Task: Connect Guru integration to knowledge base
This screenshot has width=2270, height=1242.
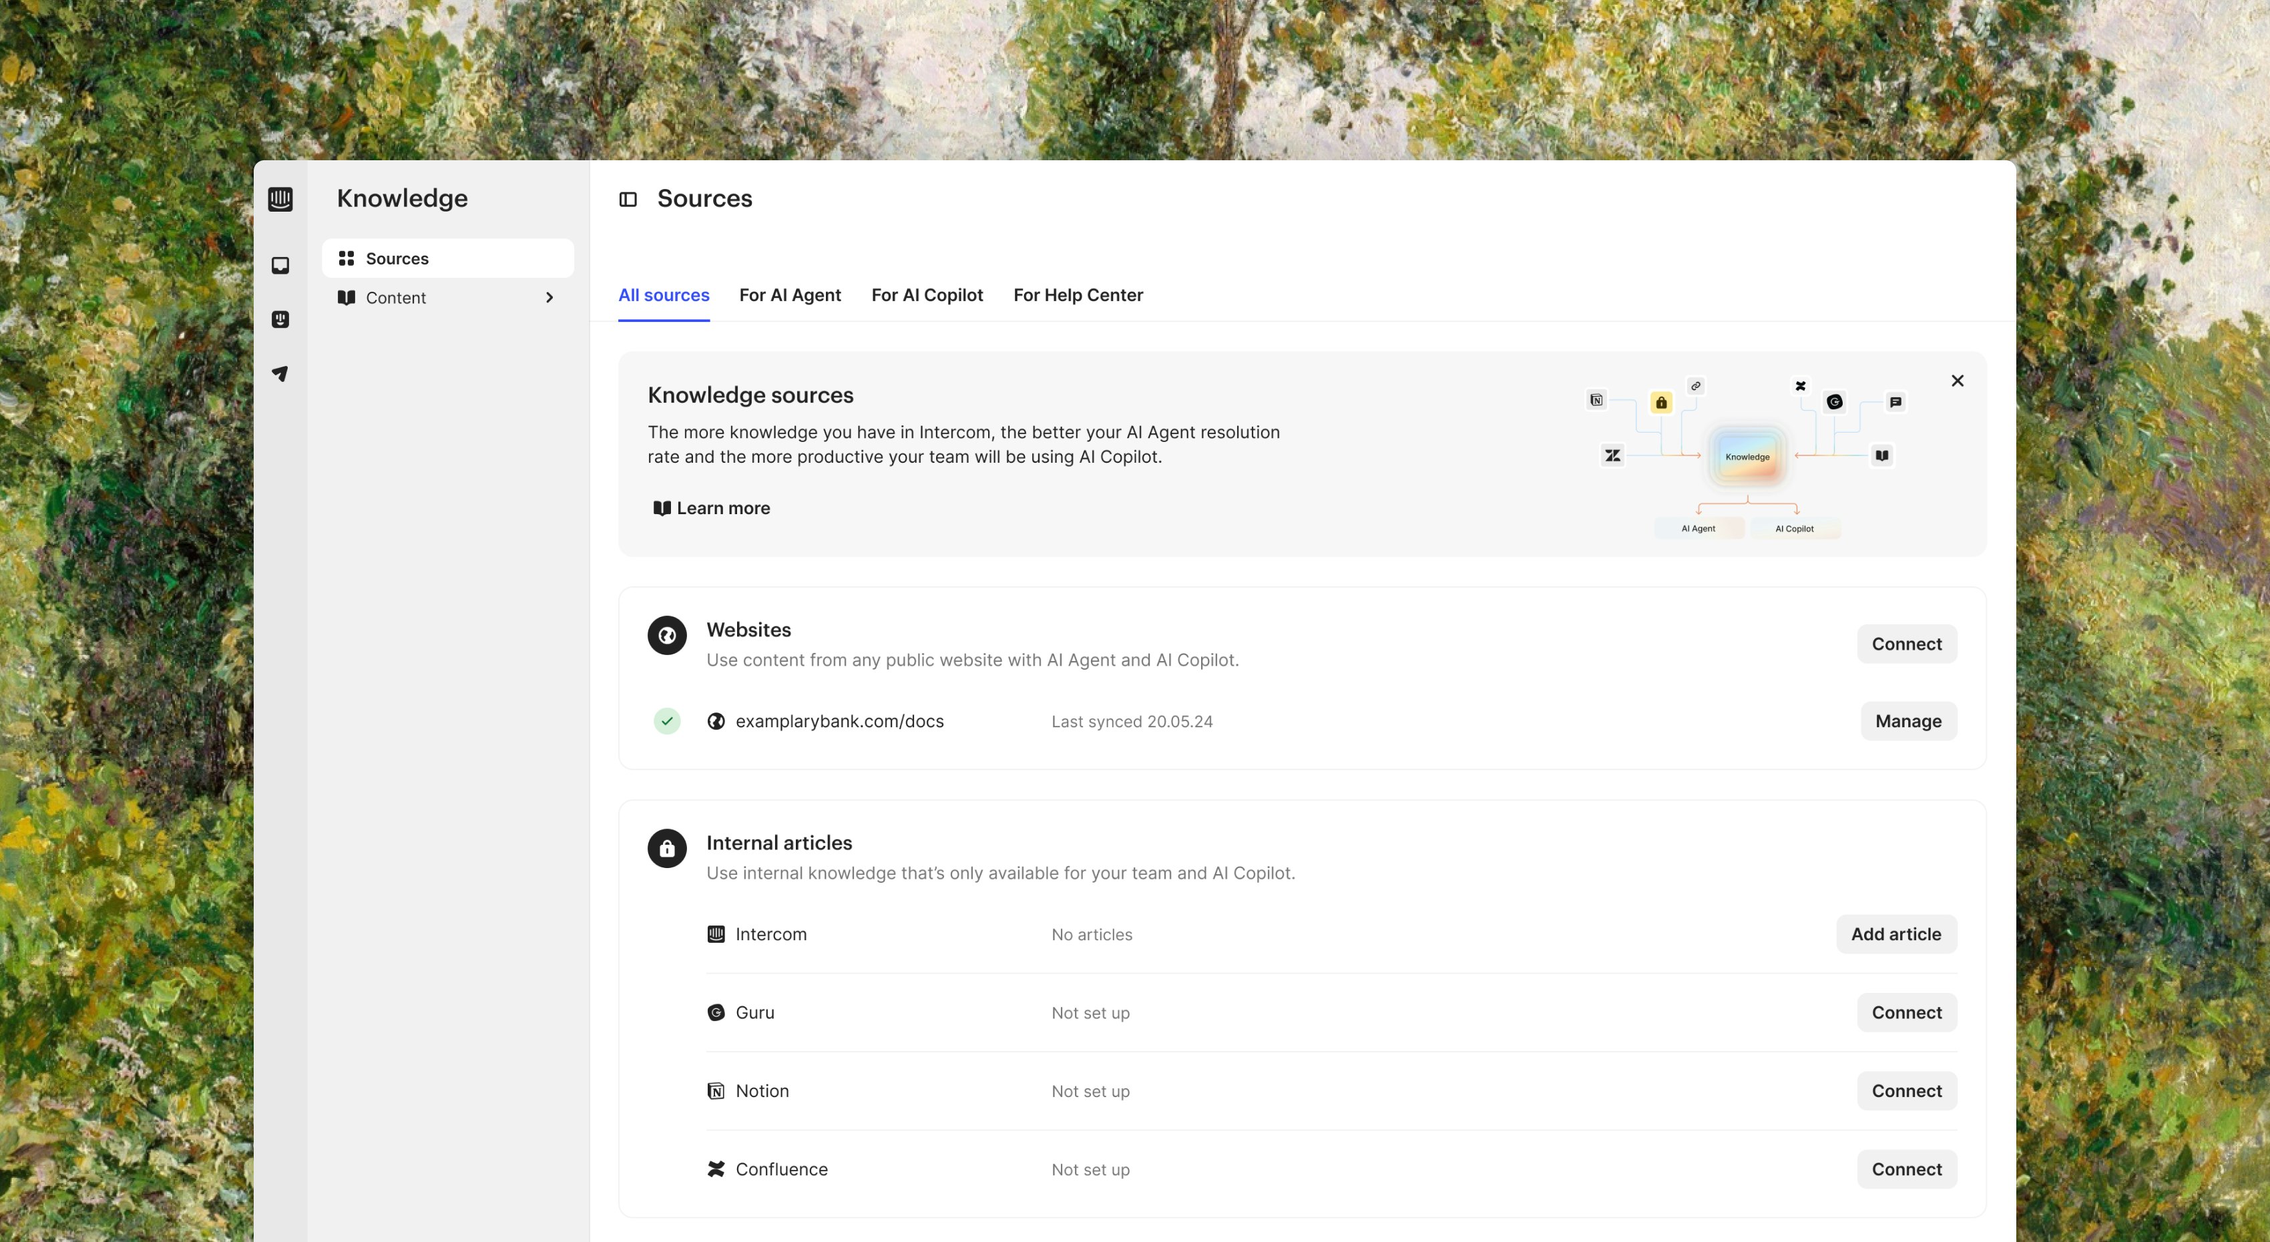Action: click(x=1906, y=1011)
